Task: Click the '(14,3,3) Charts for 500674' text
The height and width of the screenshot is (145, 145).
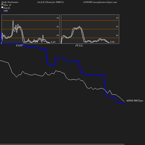Action: point(50,2)
